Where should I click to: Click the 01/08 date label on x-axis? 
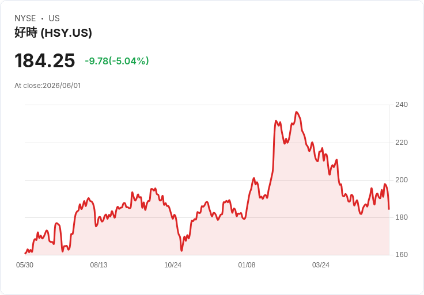[247, 265]
